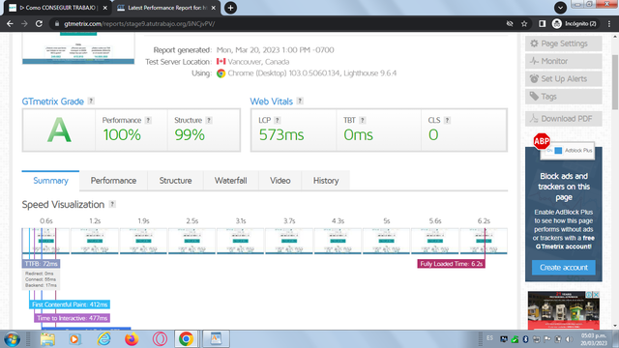Open the Performance score help icon
Image resolution: width=619 pixels, height=348 pixels.
click(148, 120)
